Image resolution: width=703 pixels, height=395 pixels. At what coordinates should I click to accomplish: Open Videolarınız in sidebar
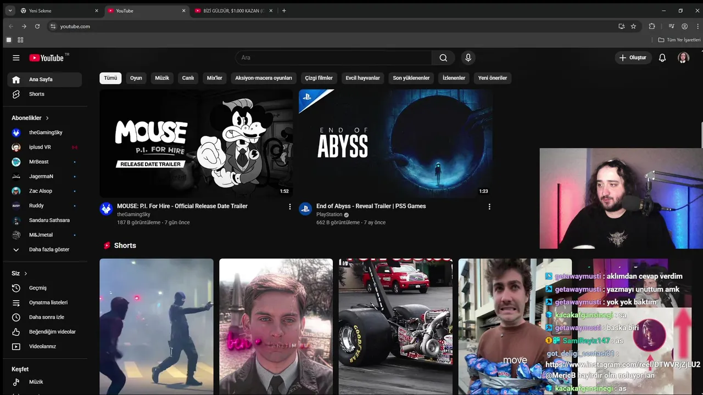point(44,346)
